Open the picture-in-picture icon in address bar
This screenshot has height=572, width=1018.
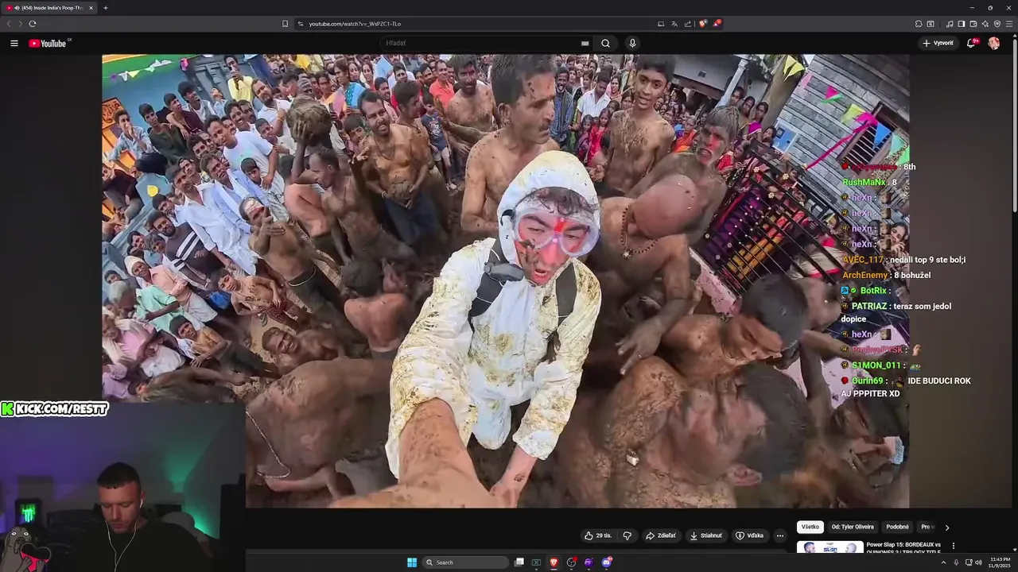point(660,24)
